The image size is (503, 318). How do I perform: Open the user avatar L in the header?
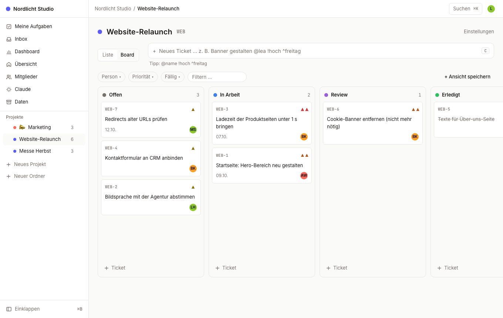491,9
